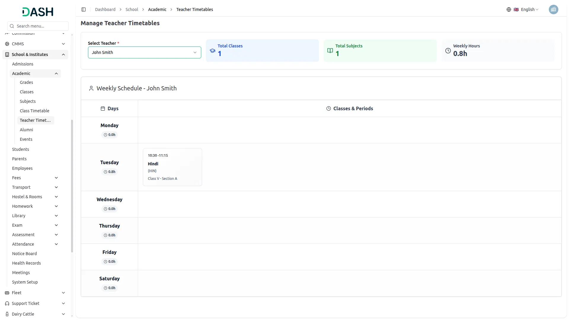The width and height of the screenshot is (569, 320).
Task: Open Class Timetable in sidebar
Action: (x=34, y=111)
